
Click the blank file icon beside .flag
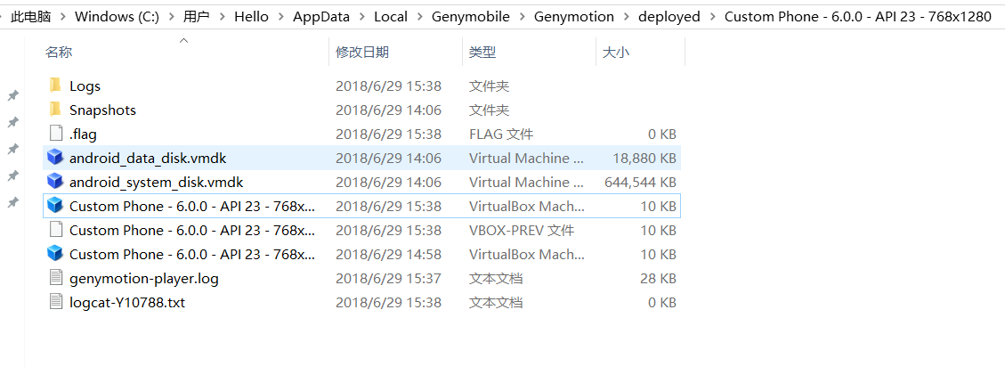coord(56,135)
